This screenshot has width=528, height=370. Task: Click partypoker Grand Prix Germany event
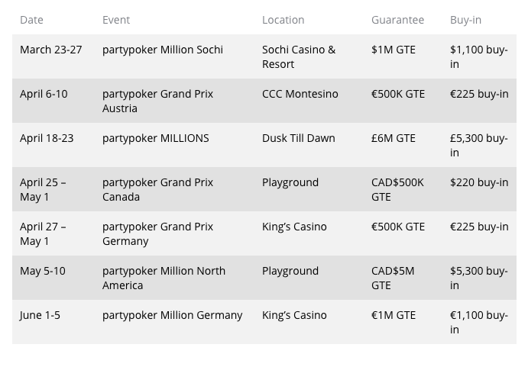pos(157,234)
